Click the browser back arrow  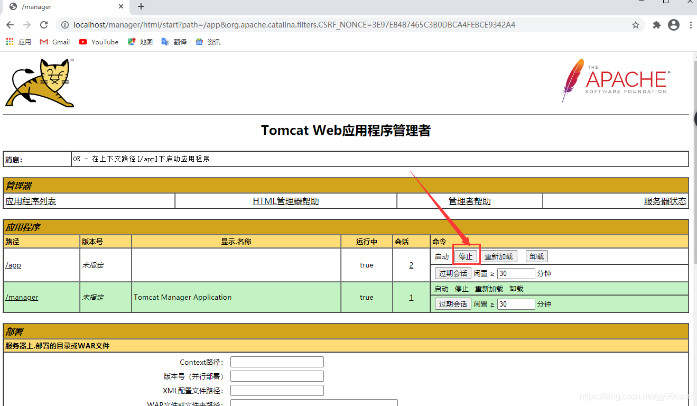[x=10, y=25]
